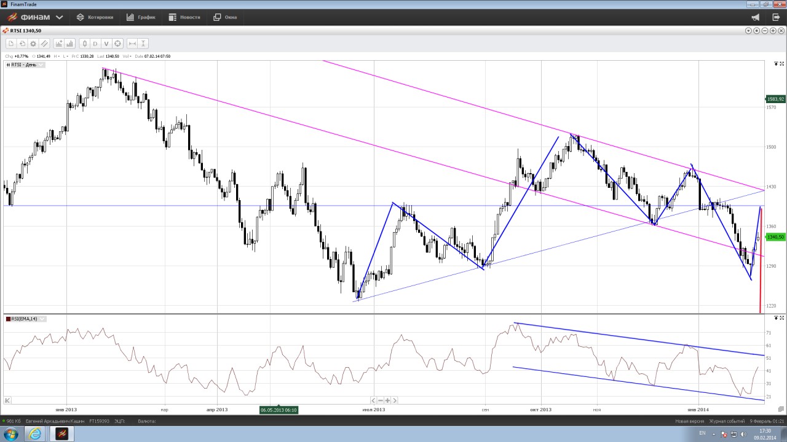Screen dimensions: 787x442
Task: Click the plus zoom button on time axis
Action: (x=388, y=400)
